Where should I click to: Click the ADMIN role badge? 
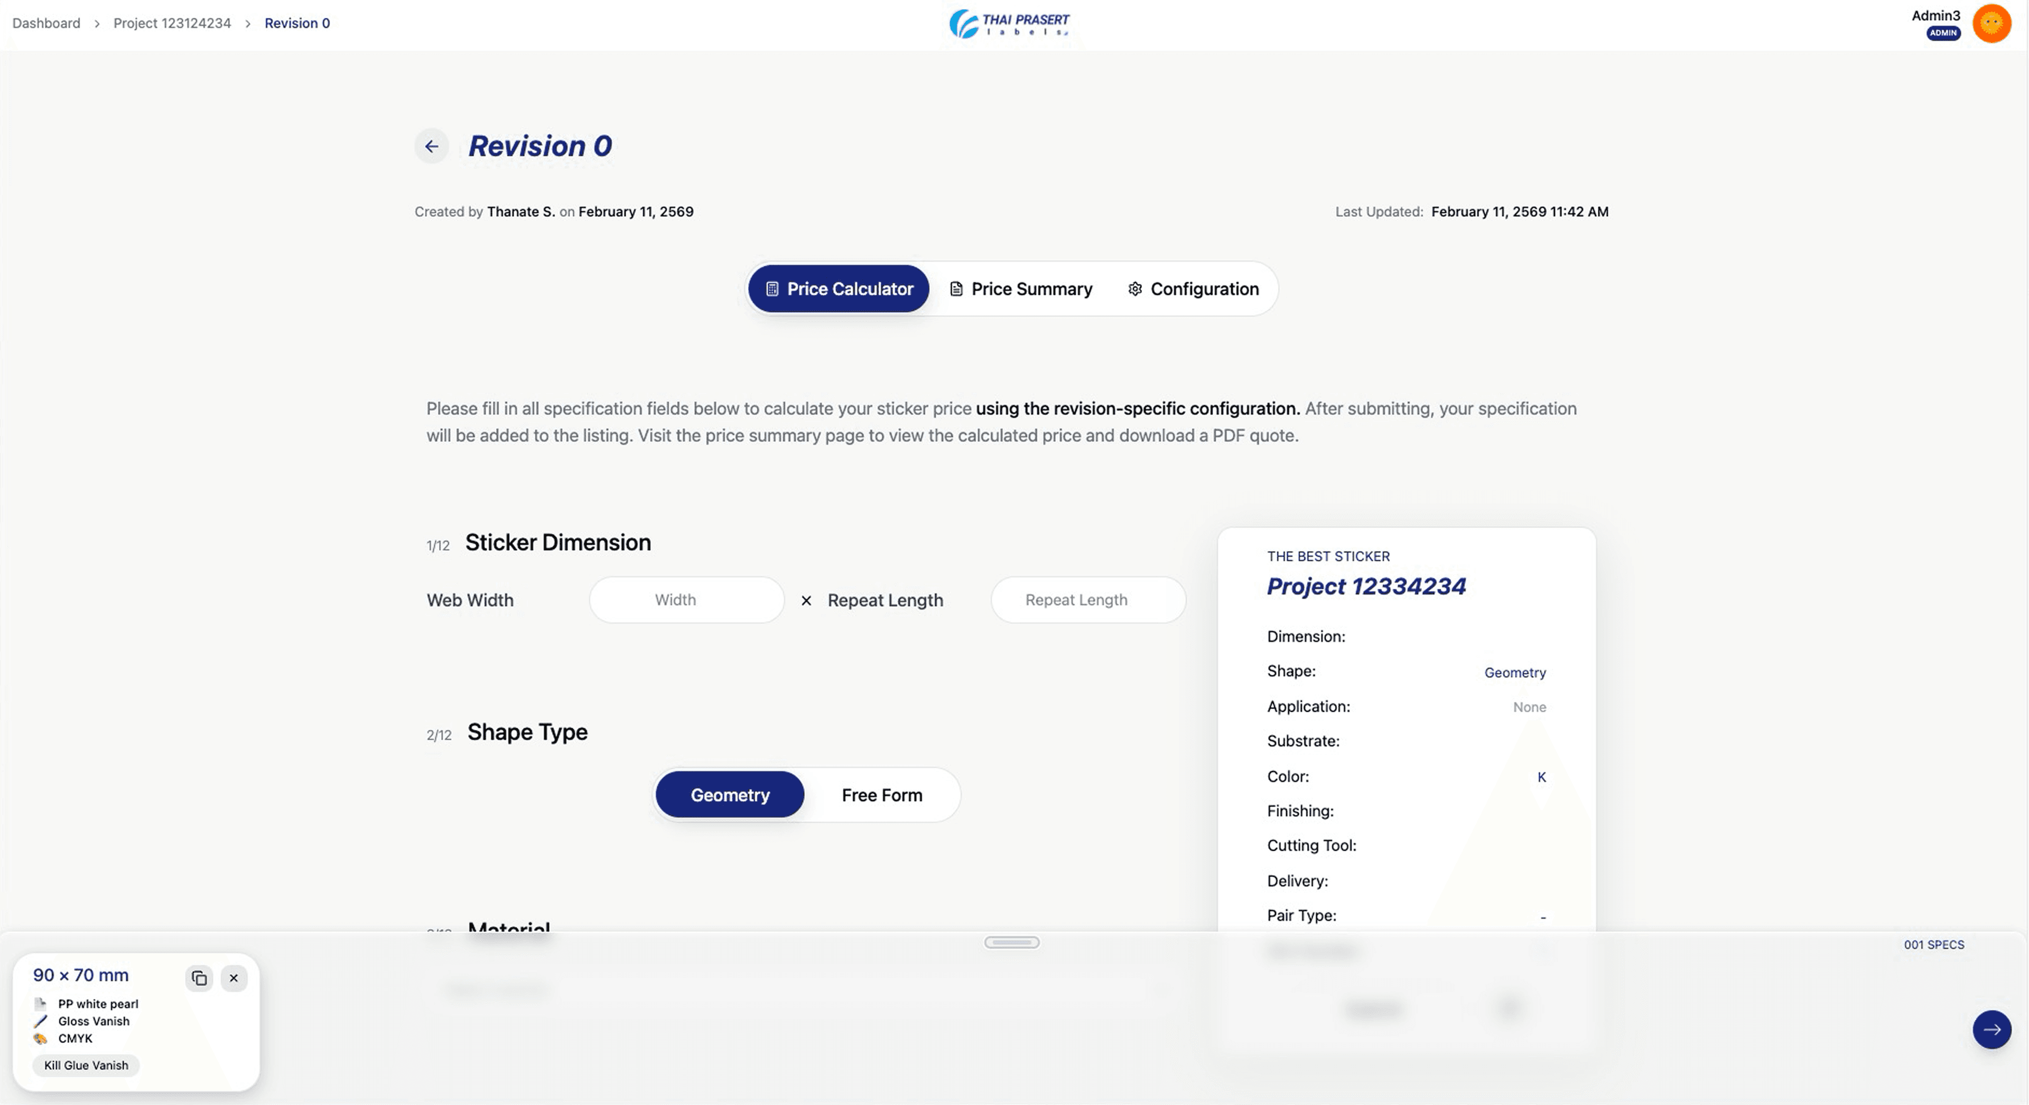click(x=1943, y=33)
